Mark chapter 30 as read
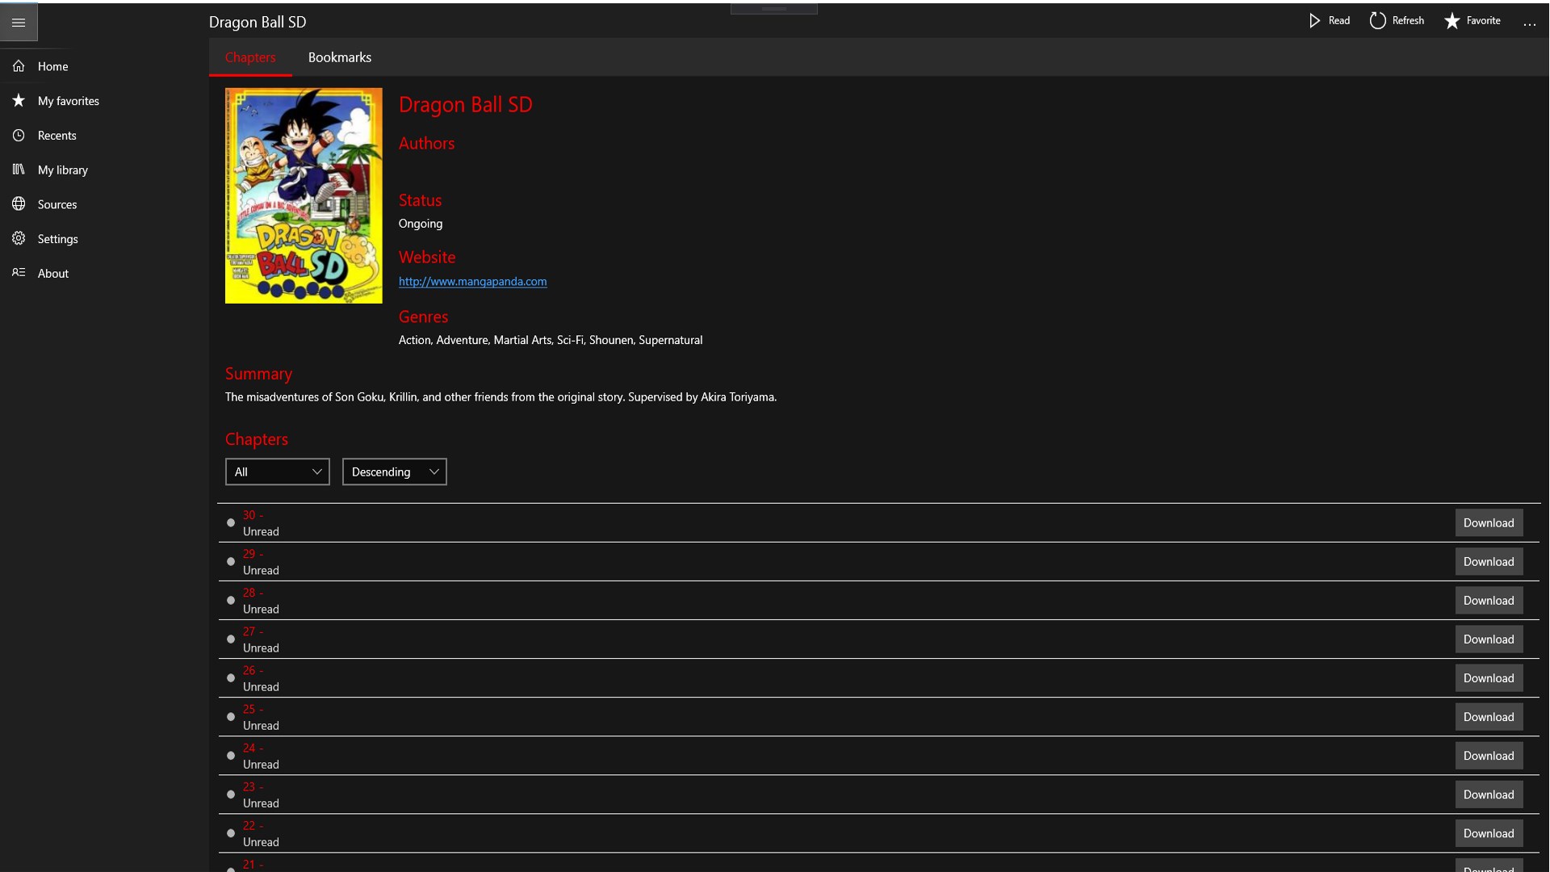Viewport: 1550px width, 872px height. coord(230,522)
